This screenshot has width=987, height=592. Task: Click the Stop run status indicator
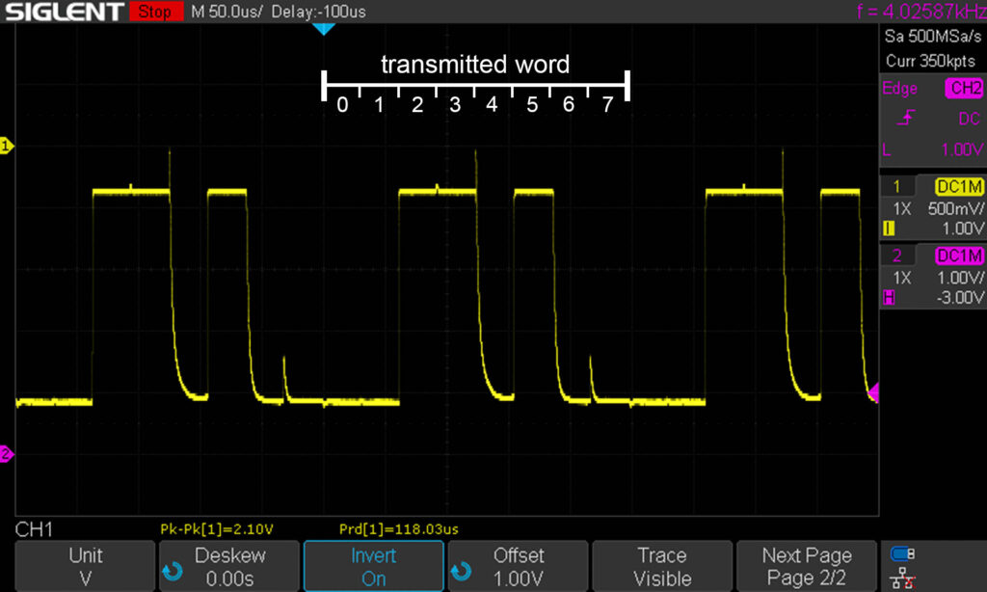click(x=156, y=12)
